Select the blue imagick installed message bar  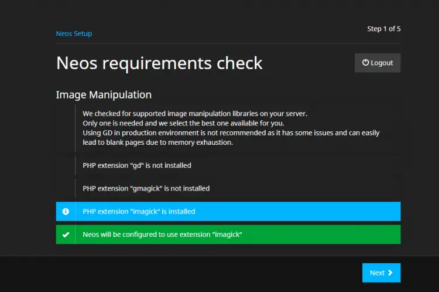tap(228, 211)
